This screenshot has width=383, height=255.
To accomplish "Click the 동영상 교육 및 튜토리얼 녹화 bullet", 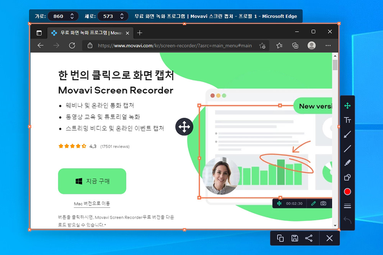I will point(103,117).
